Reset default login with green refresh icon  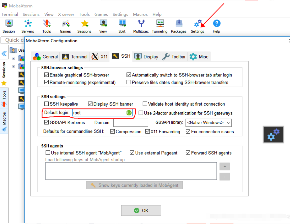coord(129,113)
